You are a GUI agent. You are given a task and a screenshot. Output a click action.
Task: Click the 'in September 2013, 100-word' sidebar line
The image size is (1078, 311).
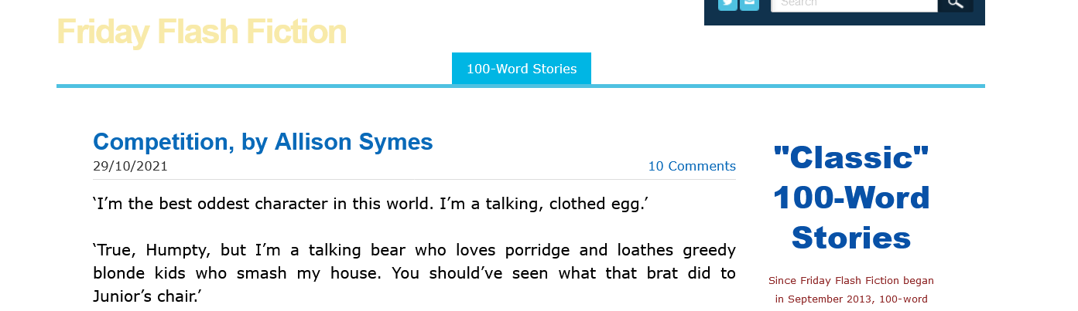850,299
